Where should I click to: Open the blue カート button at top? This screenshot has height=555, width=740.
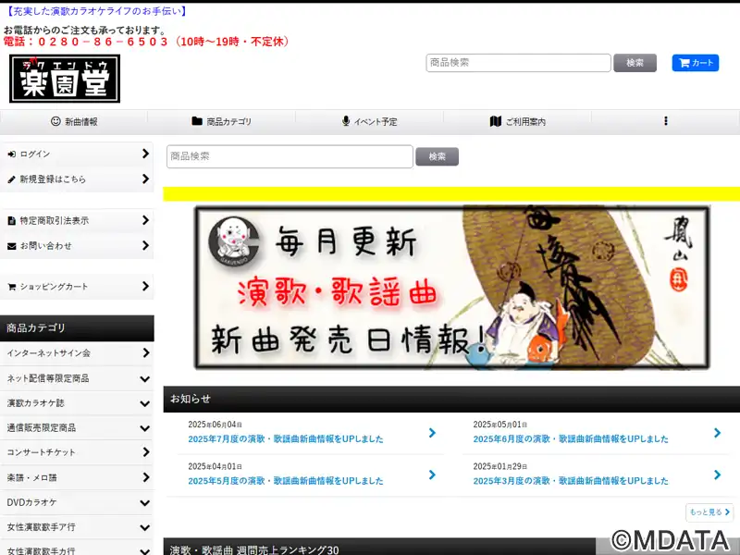point(696,63)
